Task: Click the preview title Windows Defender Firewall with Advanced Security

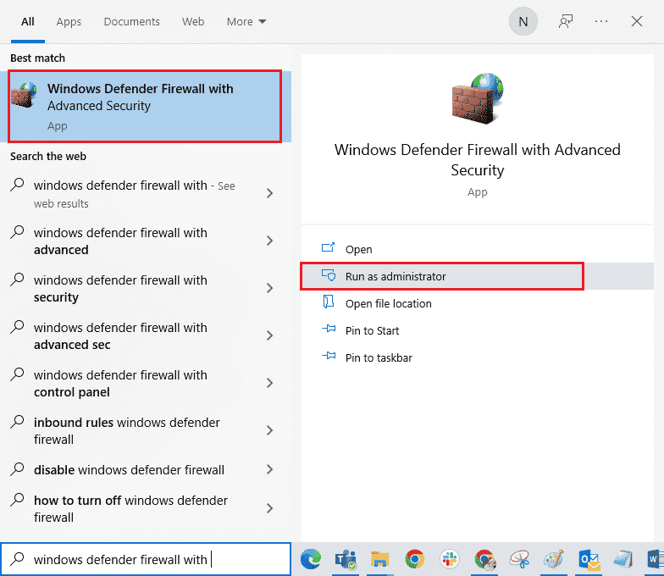Action: [478, 159]
